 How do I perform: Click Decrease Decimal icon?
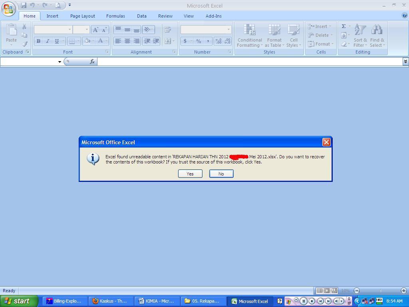click(x=227, y=41)
